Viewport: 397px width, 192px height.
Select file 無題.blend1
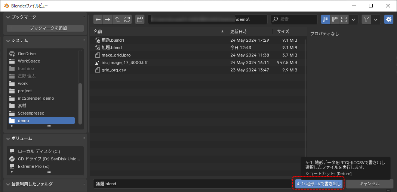(x=198, y=40)
